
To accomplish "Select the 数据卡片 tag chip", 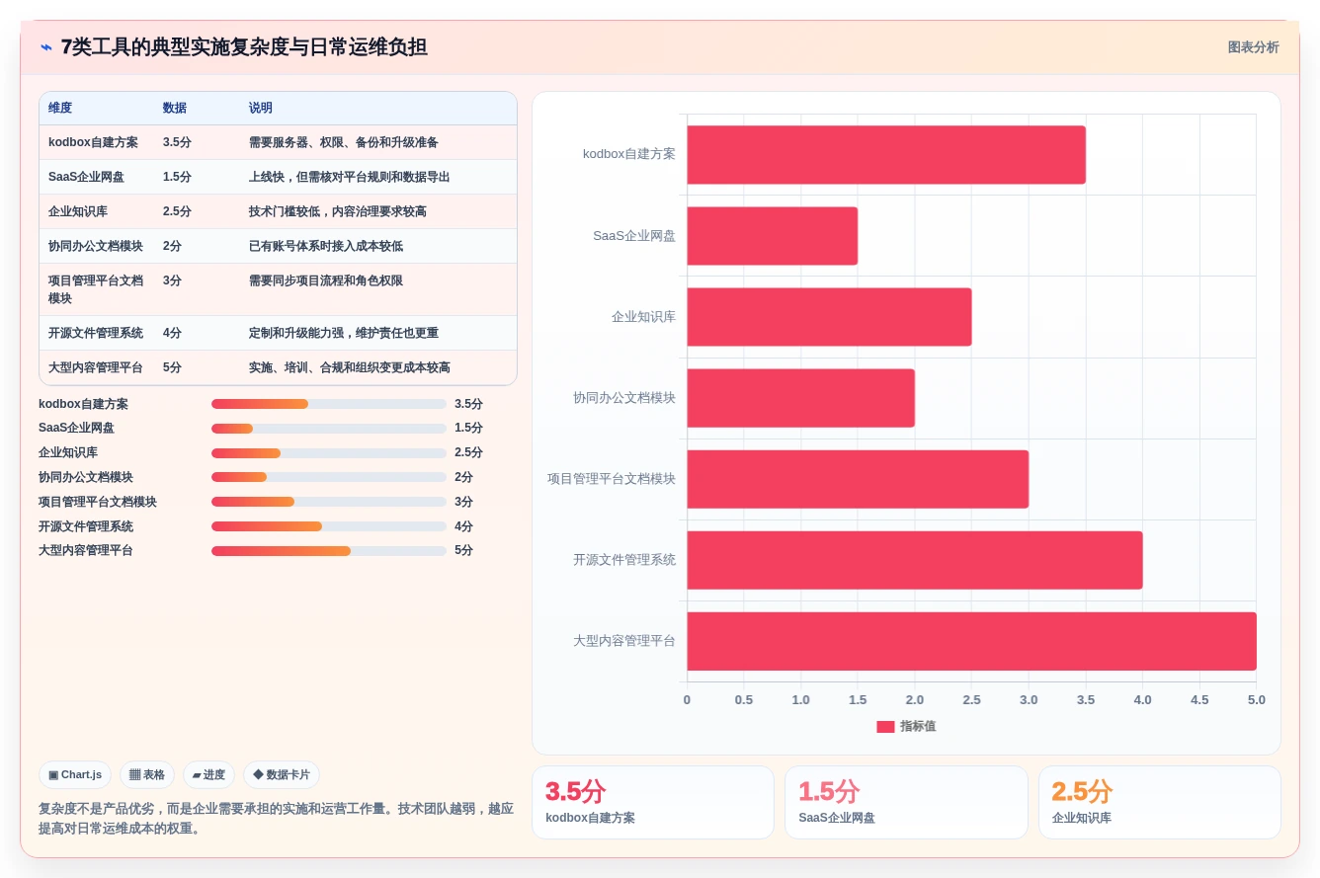I will pos(282,775).
